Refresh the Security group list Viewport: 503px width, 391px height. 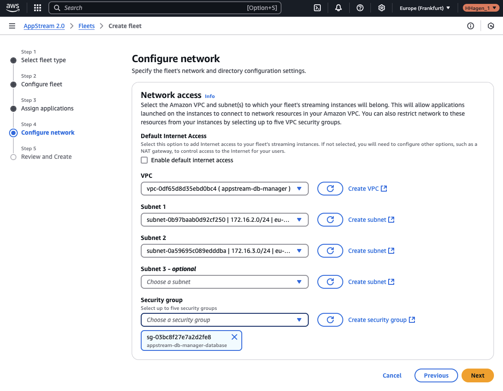tap(330, 320)
